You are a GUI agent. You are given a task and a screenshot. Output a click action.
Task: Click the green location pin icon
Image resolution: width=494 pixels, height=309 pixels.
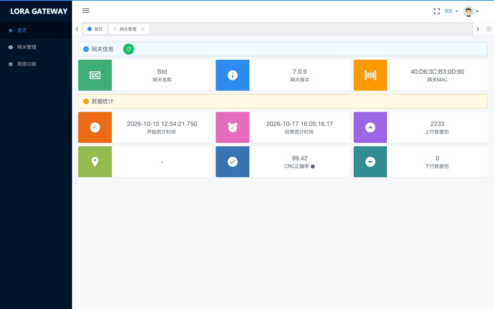click(95, 162)
